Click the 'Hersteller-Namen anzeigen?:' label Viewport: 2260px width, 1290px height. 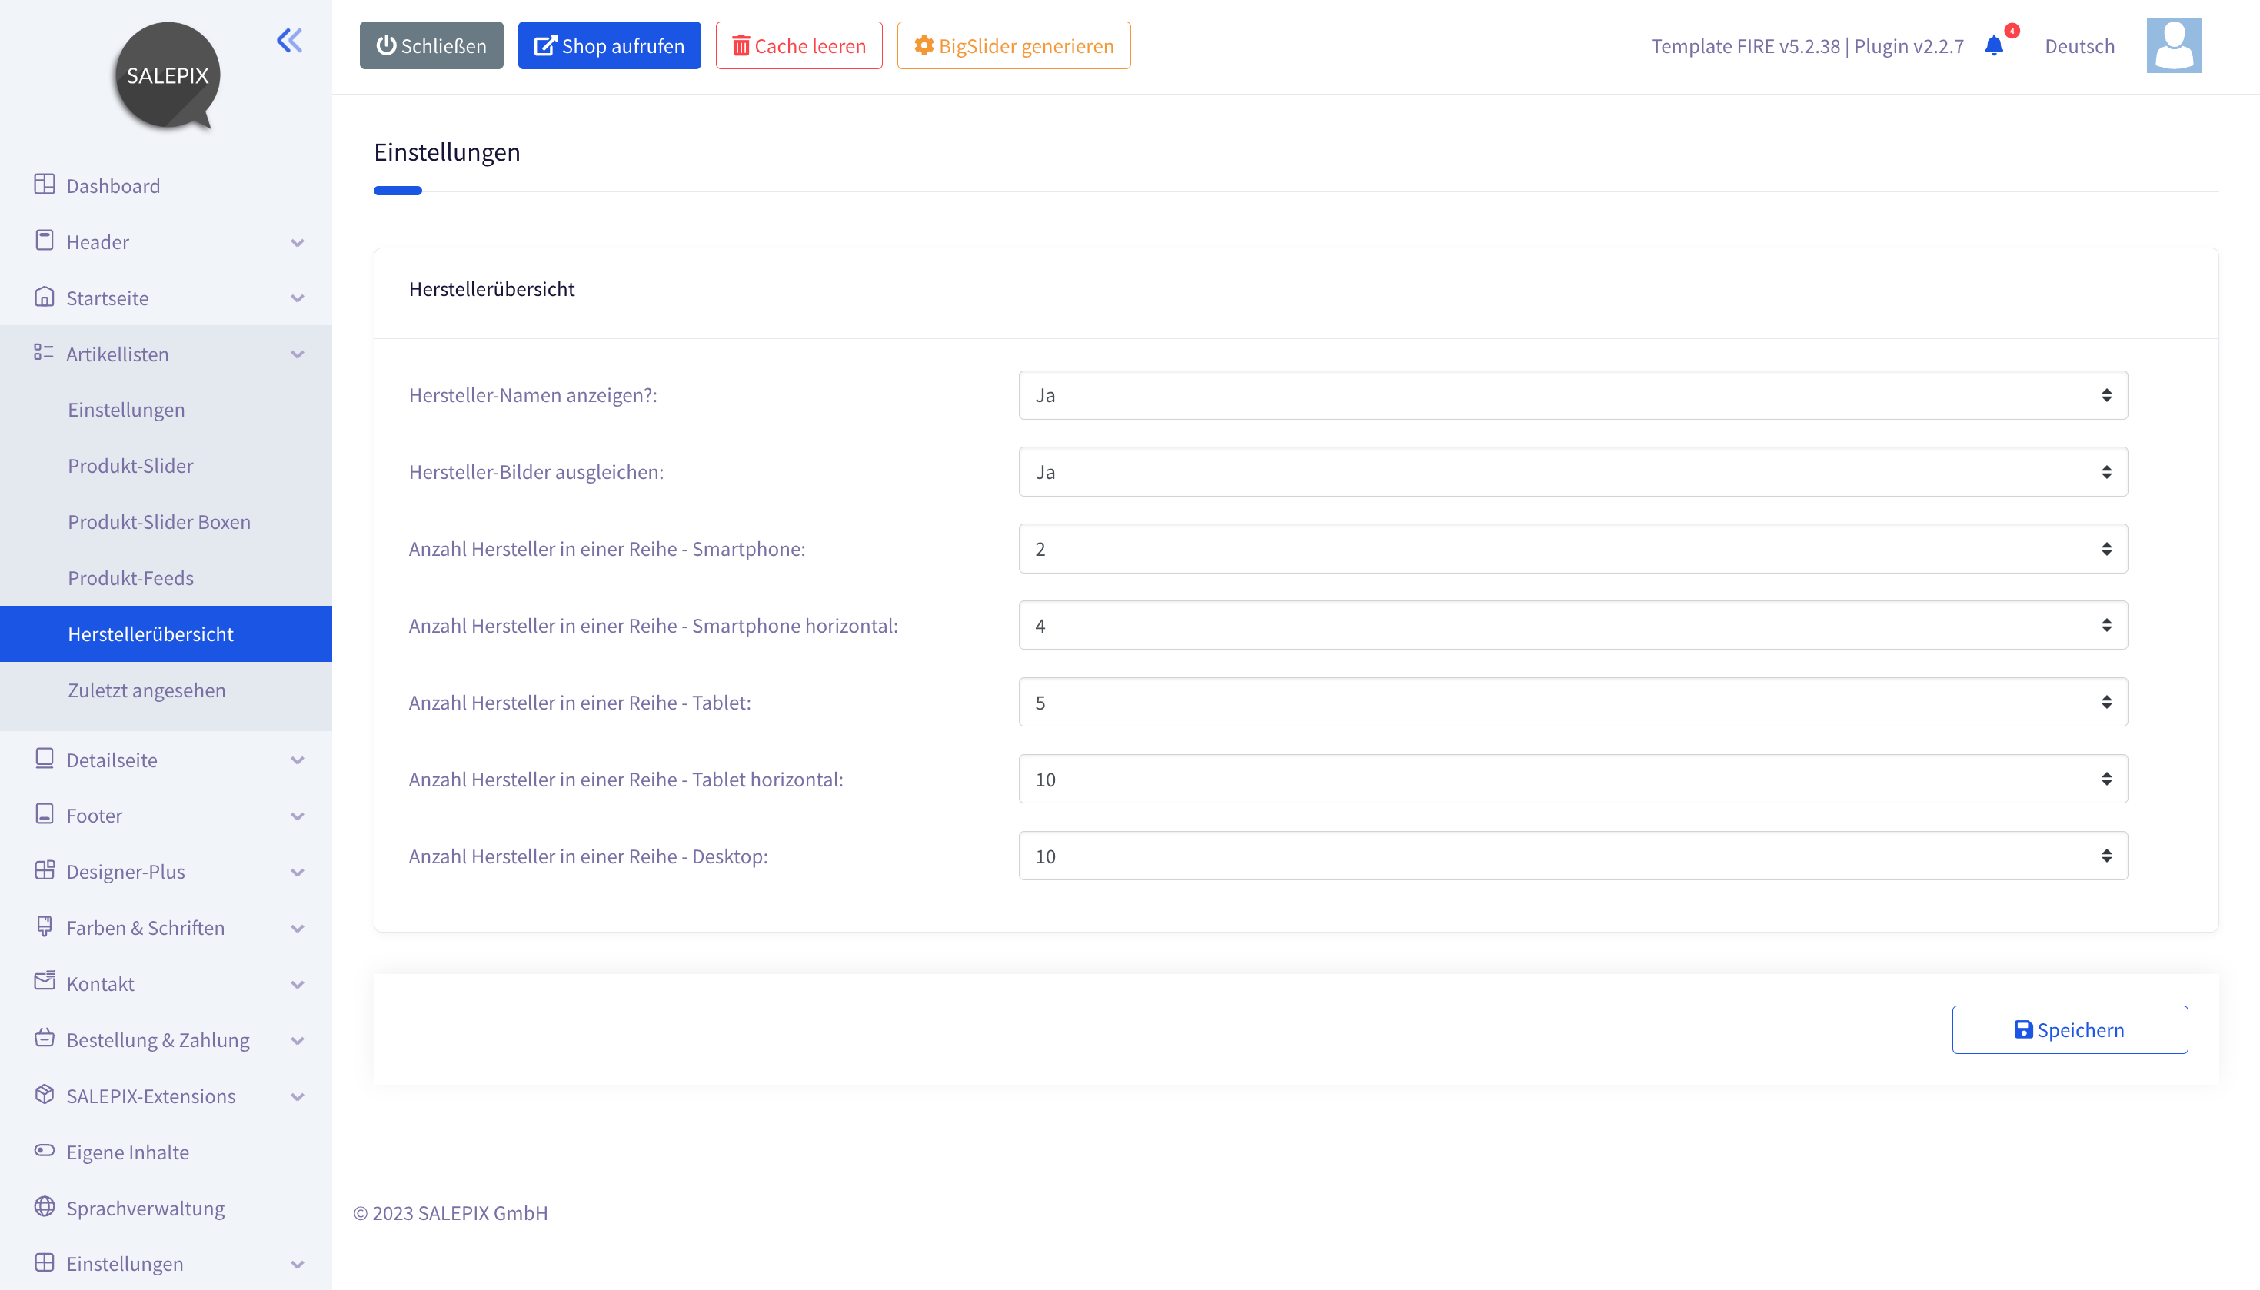pyautogui.click(x=534, y=395)
